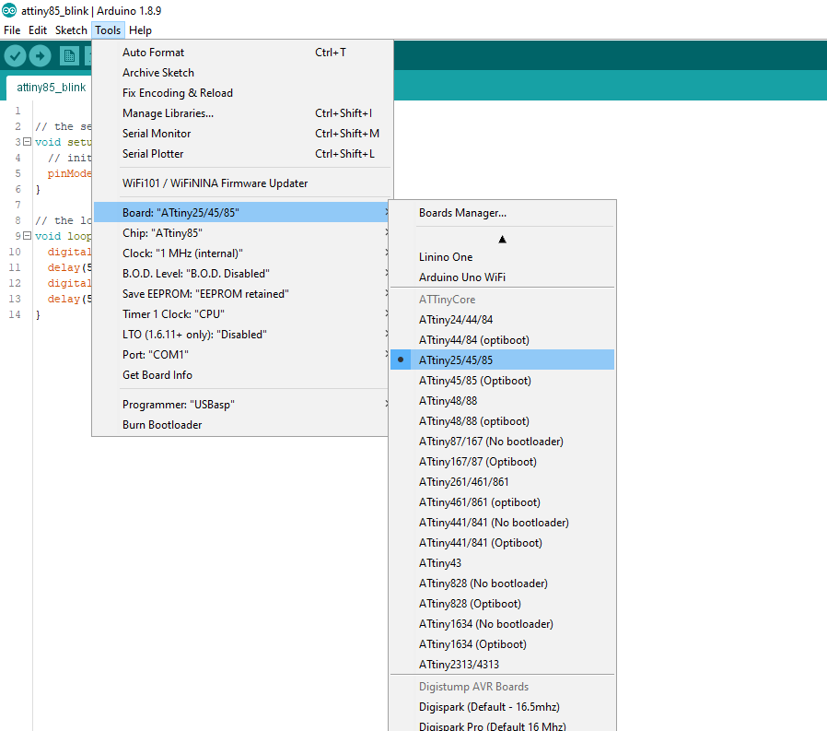The image size is (827, 731).
Task: Select ATtiny45/85 (Optiboot) board
Action: coord(502,381)
